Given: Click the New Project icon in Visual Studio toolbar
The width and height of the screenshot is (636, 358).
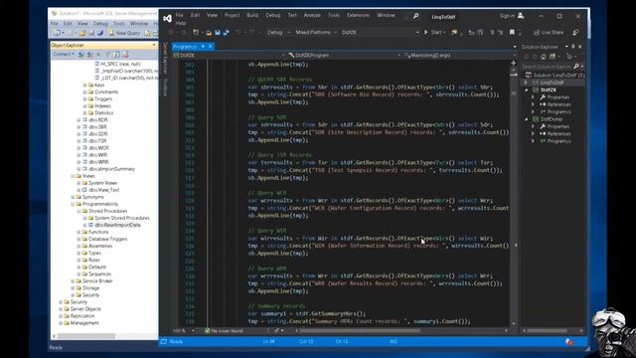Looking at the screenshot, I should [x=196, y=33].
